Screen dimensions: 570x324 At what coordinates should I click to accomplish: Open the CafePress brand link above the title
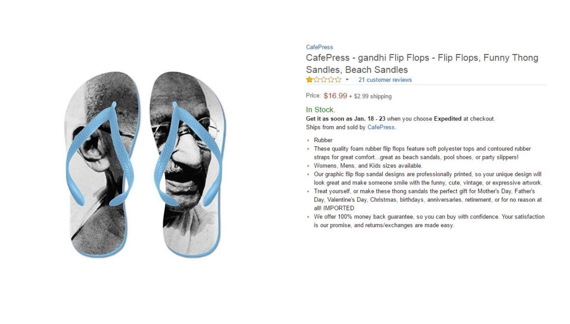[319, 47]
